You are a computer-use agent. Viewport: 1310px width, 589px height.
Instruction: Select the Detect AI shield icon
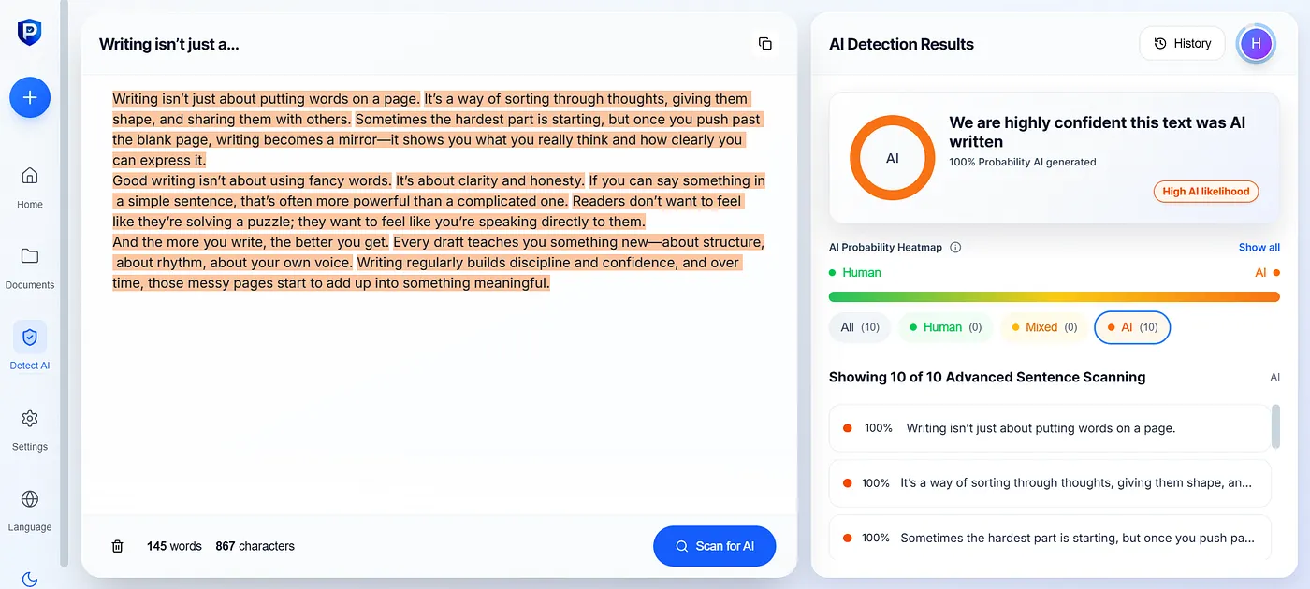pyautogui.click(x=30, y=337)
